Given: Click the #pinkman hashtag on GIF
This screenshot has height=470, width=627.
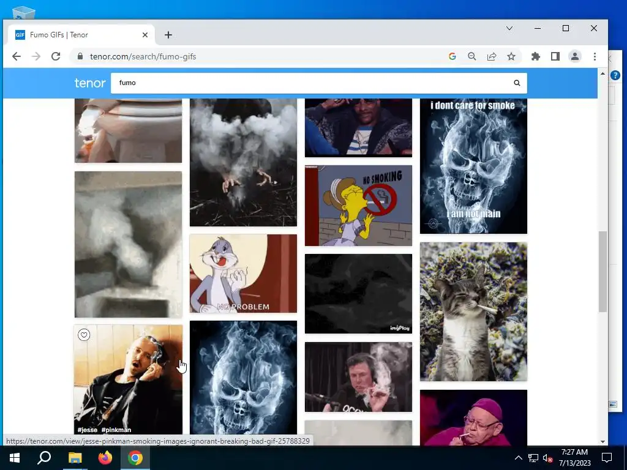Looking at the screenshot, I should [x=116, y=430].
